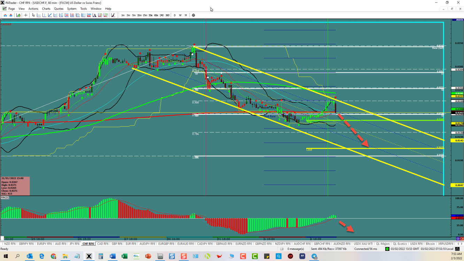464x261 pixels.
Task: Switch chart to 240 minute timeframe
Action: [x=162, y=15]
